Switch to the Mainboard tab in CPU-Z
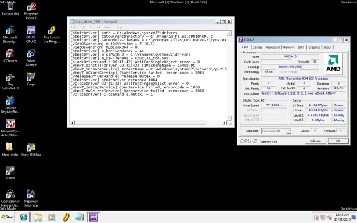Image resolution: width=357 pixels, height=223 pixels. (272, 48)
